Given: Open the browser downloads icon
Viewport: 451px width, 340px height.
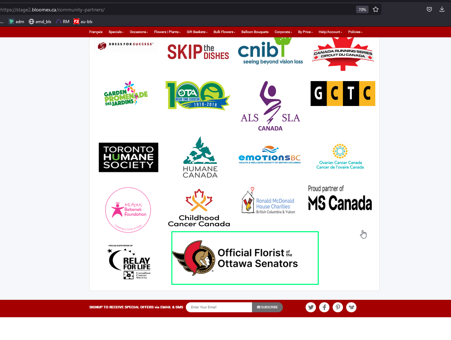Looking at the screenshot, I should click(442, 9).
